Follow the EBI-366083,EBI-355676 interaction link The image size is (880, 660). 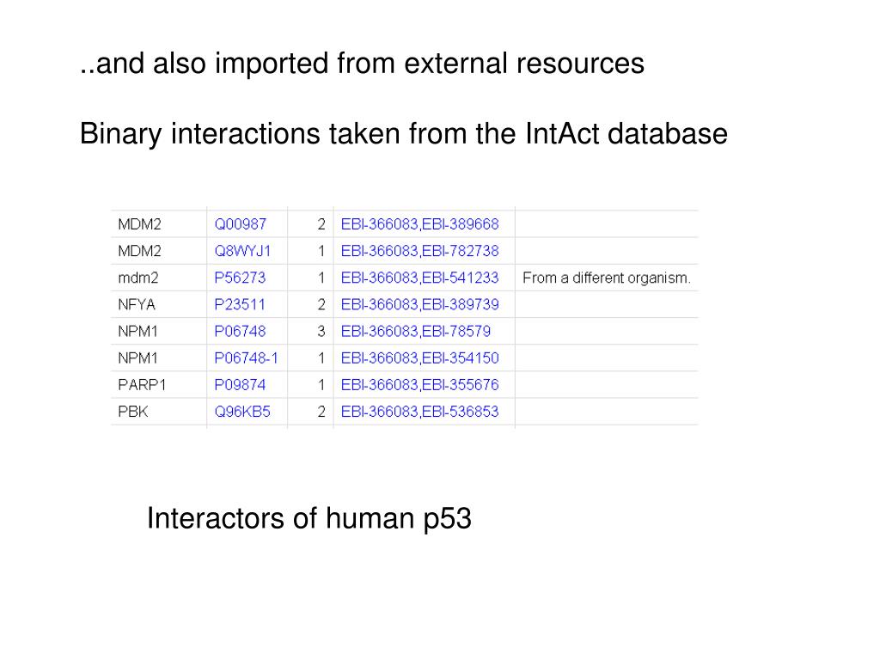click(x=419, y=385)
